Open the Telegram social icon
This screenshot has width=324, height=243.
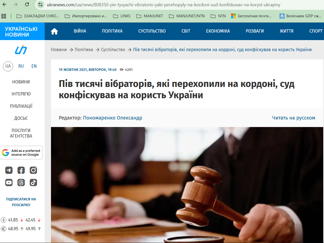[x=9, y=170]
